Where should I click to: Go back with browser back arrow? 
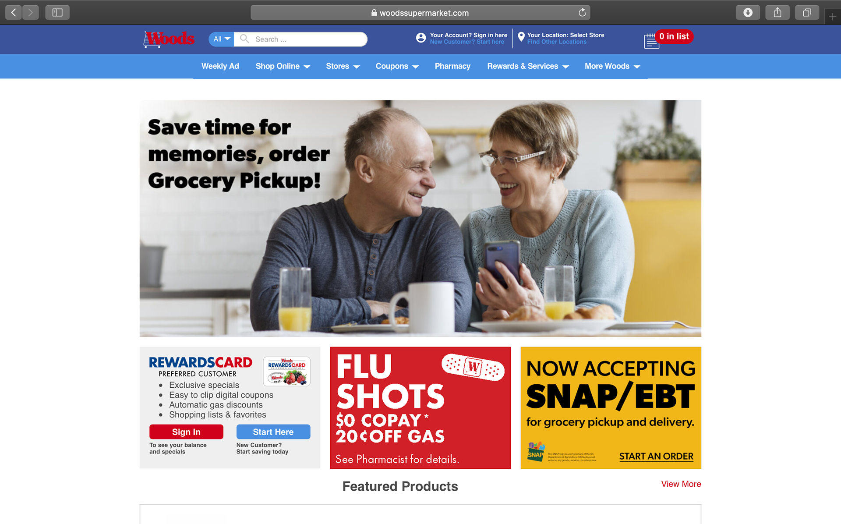coord(14,13)
